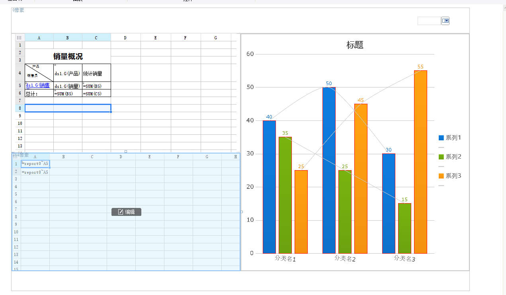Click the blue bar labeled 40
Image resolution: width=506 pixels, height=295 pixels.
tap(269, 187)
